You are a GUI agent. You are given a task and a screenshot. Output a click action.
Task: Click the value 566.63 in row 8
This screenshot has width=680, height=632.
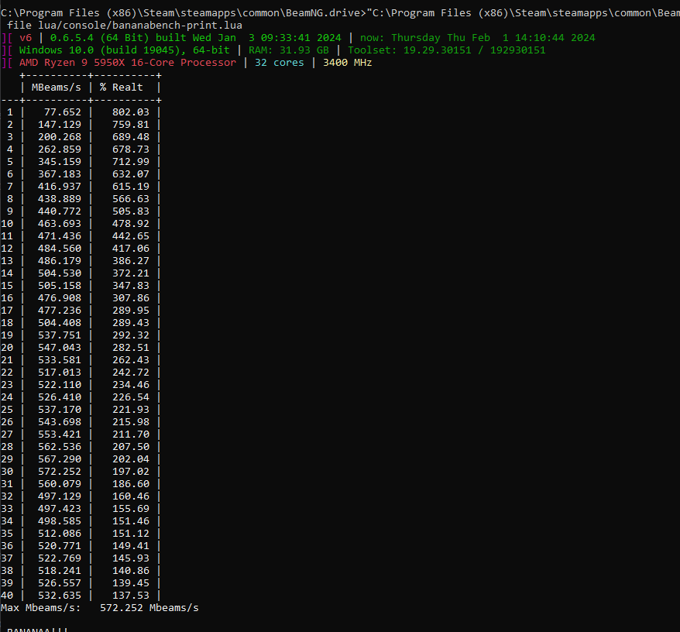(x=131, y=199)
